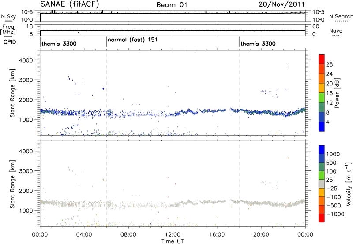
Task: Click the themis 3300 label starting at 18:00
Action: [258, 44]
